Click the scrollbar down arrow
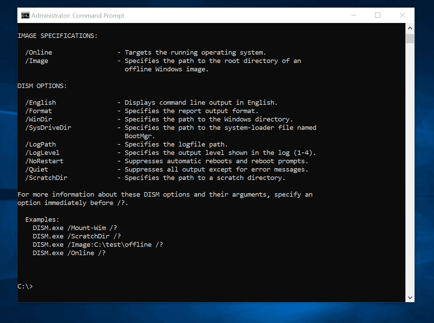 tap(410, 298)
